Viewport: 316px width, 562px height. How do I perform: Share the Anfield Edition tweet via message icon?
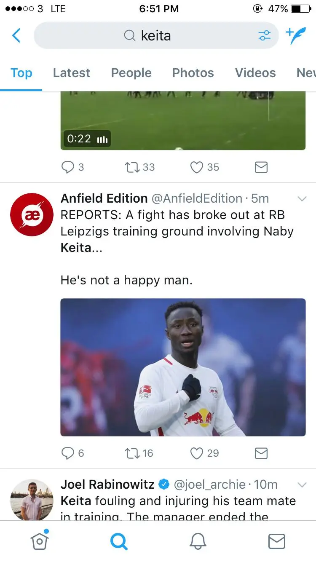[261, 453]
